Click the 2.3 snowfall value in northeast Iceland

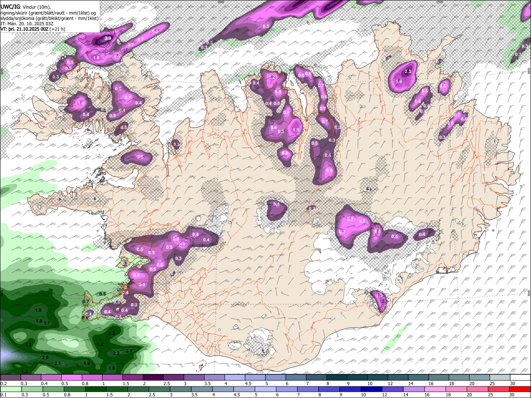tap(407, 71)
